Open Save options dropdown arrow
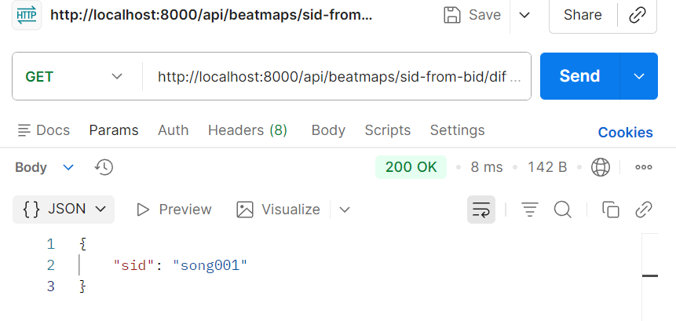The width and height of the screenshot is (676, 321). [524, 16]
